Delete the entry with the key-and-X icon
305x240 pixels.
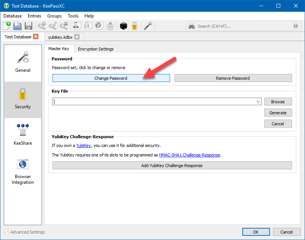point(64,25)
